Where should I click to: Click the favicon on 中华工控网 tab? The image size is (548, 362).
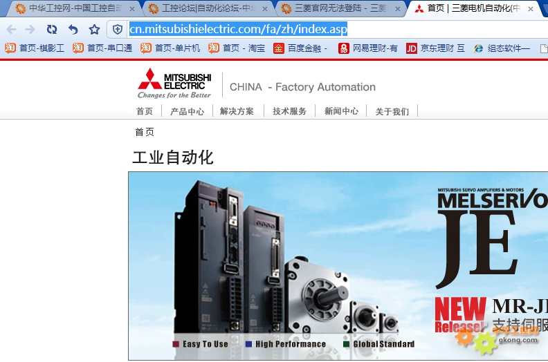pyautogui.click(x=20, y=8)
